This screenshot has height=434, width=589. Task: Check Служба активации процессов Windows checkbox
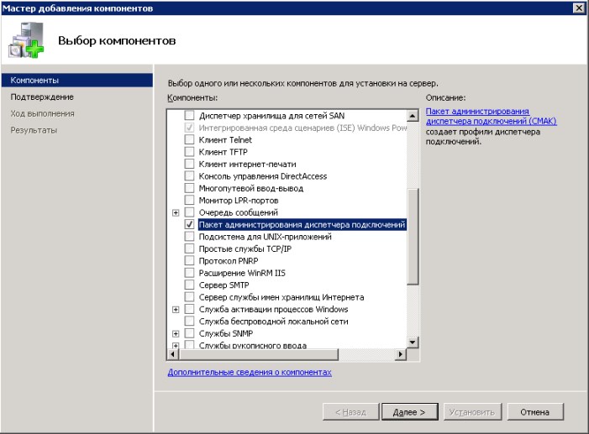[x=189, y=309]
